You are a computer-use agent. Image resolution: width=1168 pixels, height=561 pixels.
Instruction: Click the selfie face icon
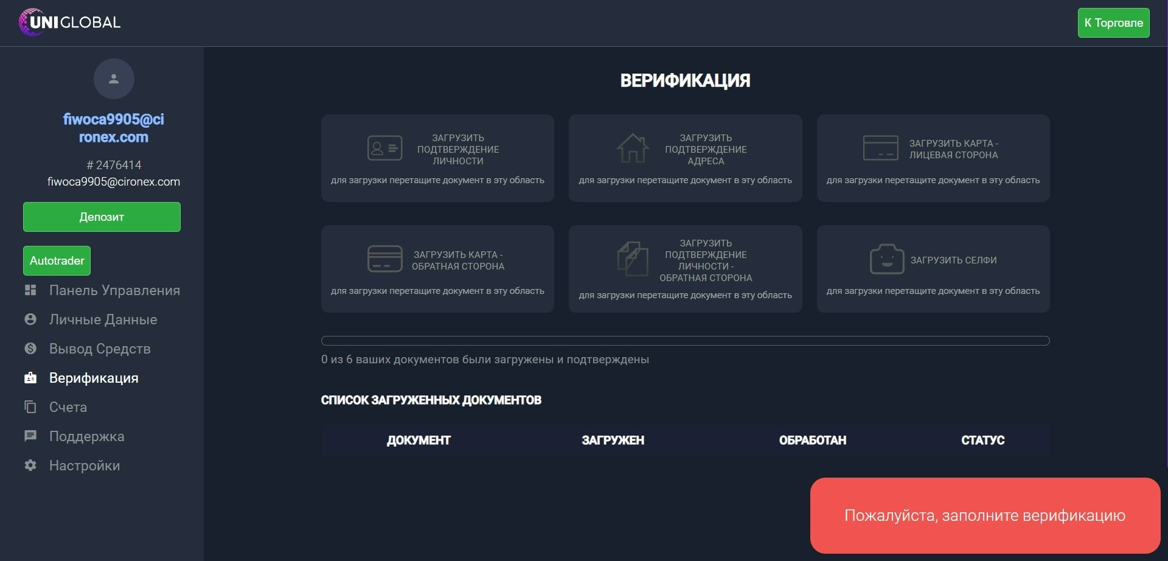887,259
